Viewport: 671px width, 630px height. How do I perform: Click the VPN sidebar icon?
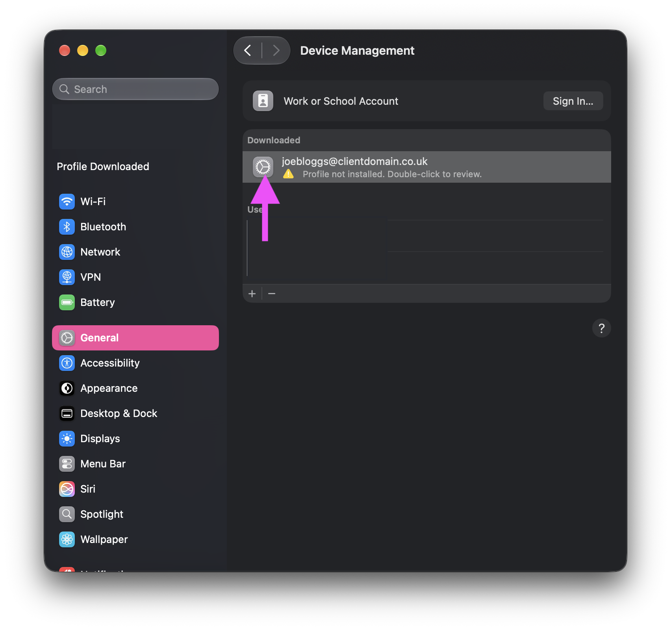[67, 277]
